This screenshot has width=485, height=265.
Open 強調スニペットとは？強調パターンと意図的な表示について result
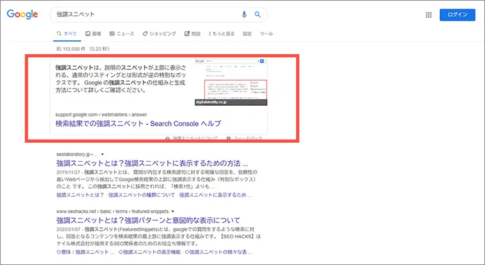[x=148, y=220]
